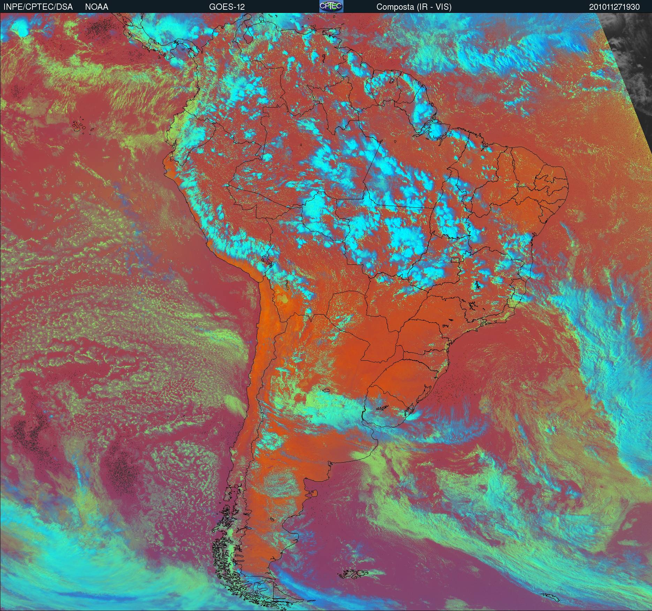This screenshot has height=611, width=652.
Task: Click the NOAA label in header
Action: (97, 7)
